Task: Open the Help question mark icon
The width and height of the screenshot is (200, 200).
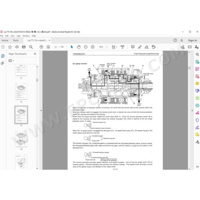Action: coord(175,41)
